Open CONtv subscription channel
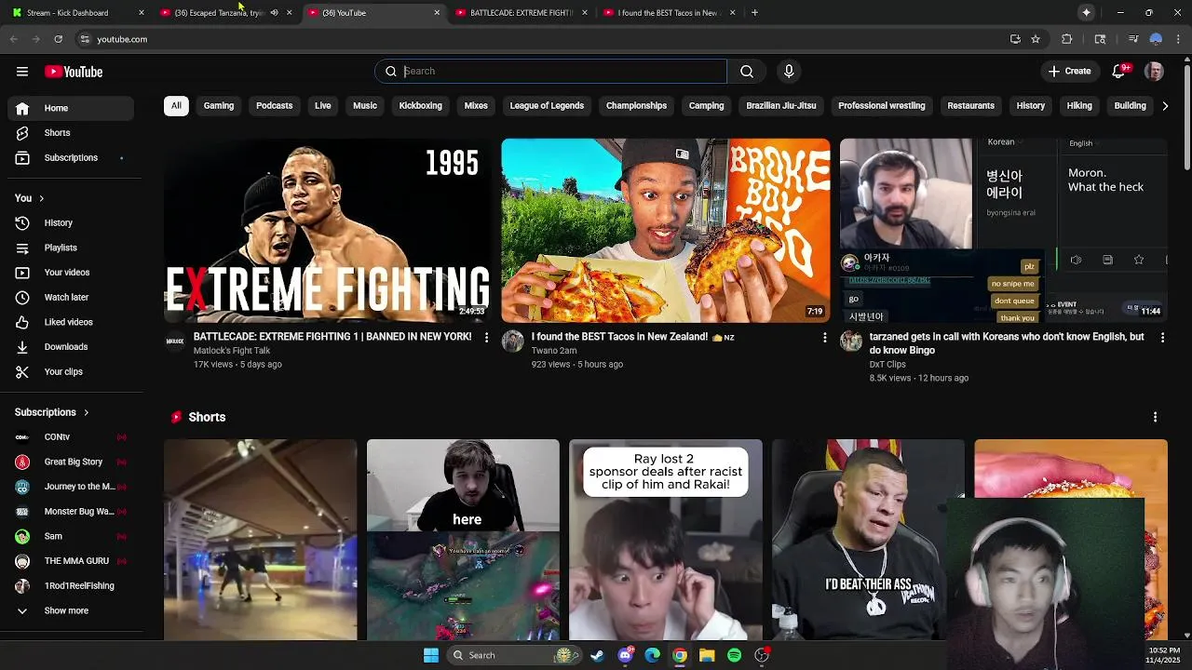This screenshot has height=670, width=1192. pos(71,437)
